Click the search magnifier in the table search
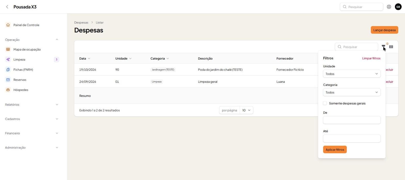Image resolution: width=405 pixels, height=180 pixels. 340,47
